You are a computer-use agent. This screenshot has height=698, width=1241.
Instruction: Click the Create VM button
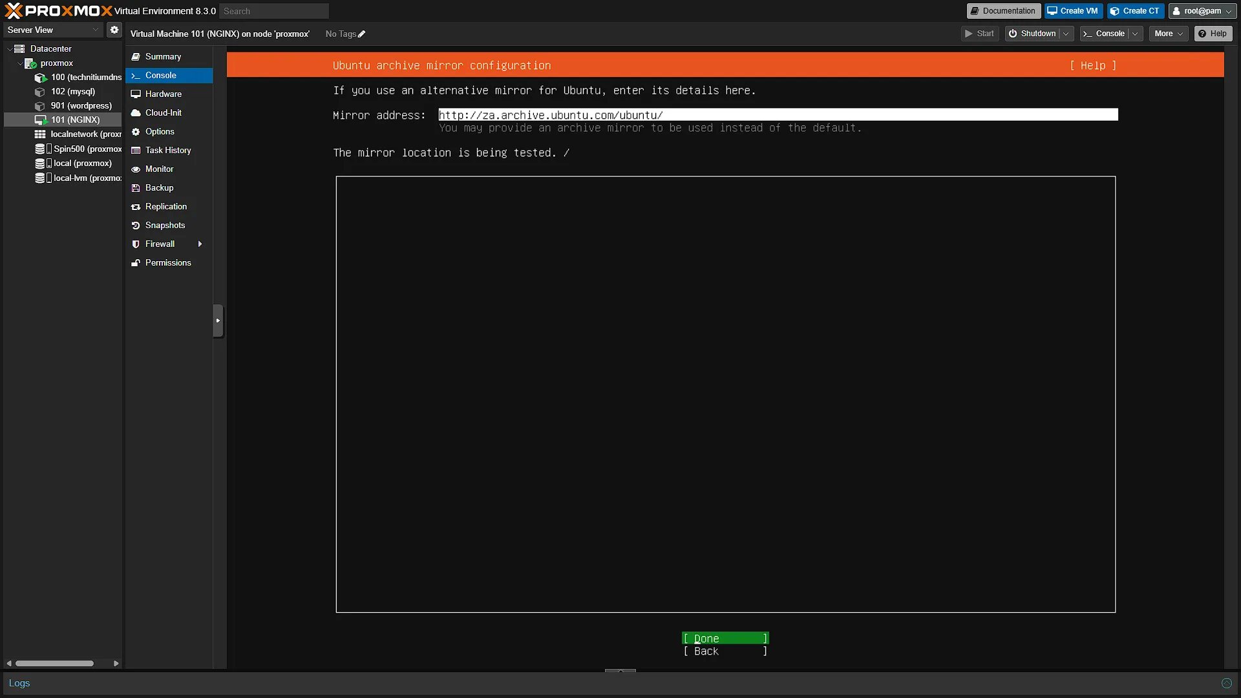[1073, 11]
